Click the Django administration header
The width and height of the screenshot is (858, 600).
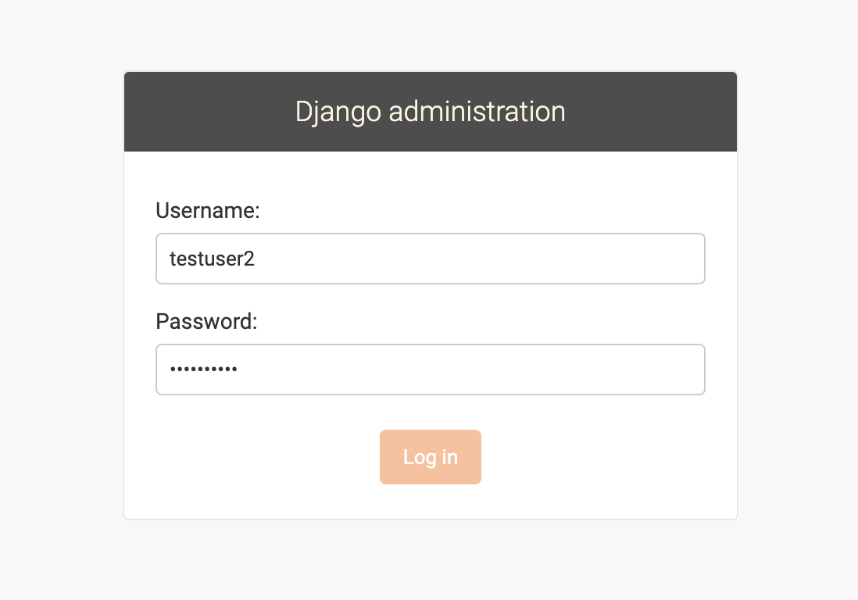[x=430, y=111]
